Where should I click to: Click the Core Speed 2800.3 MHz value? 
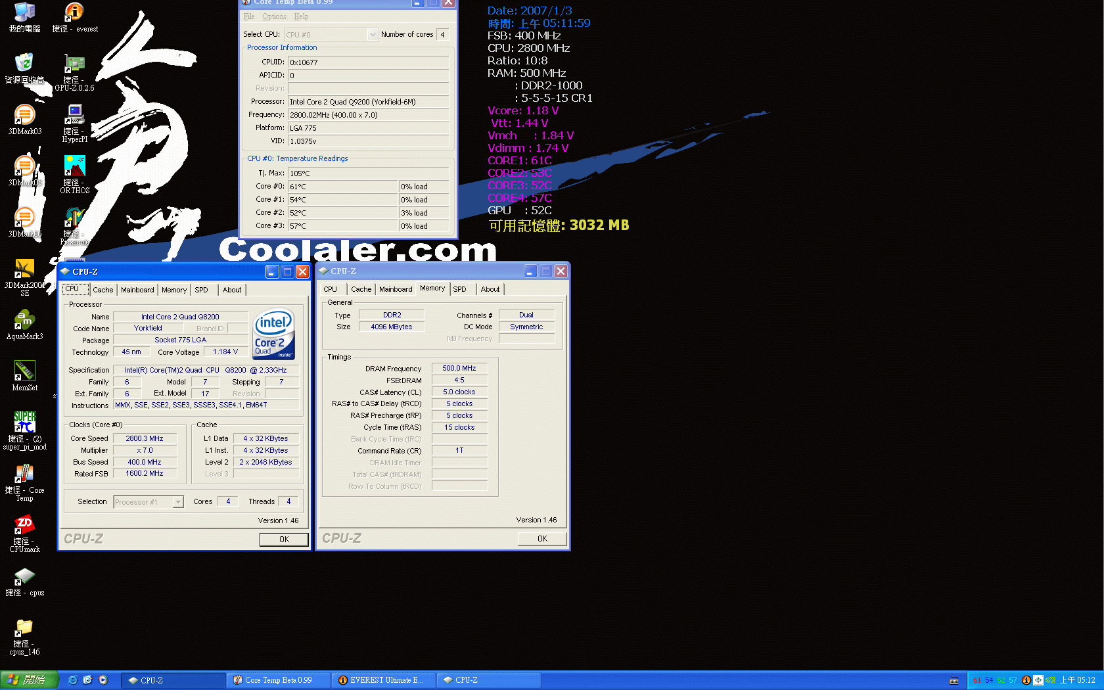coord(145,438)
